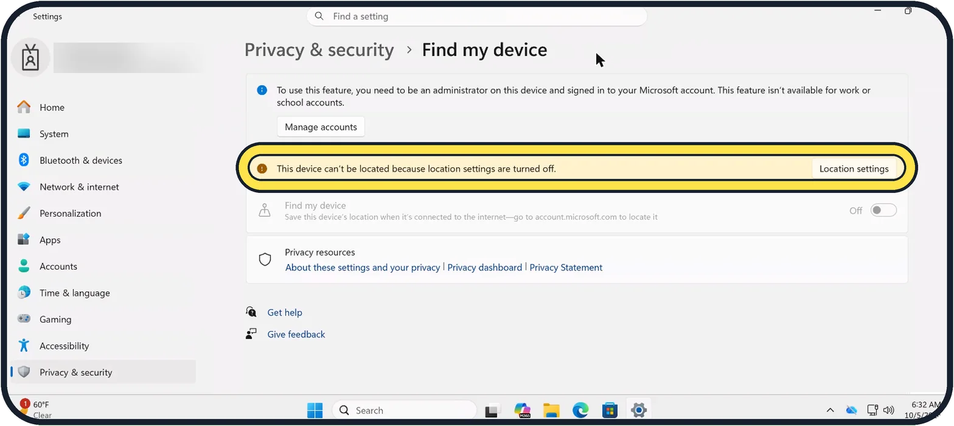Select Accessibility label in sidebar
Viewport: 954px width, 426px height.
point(64,346)
